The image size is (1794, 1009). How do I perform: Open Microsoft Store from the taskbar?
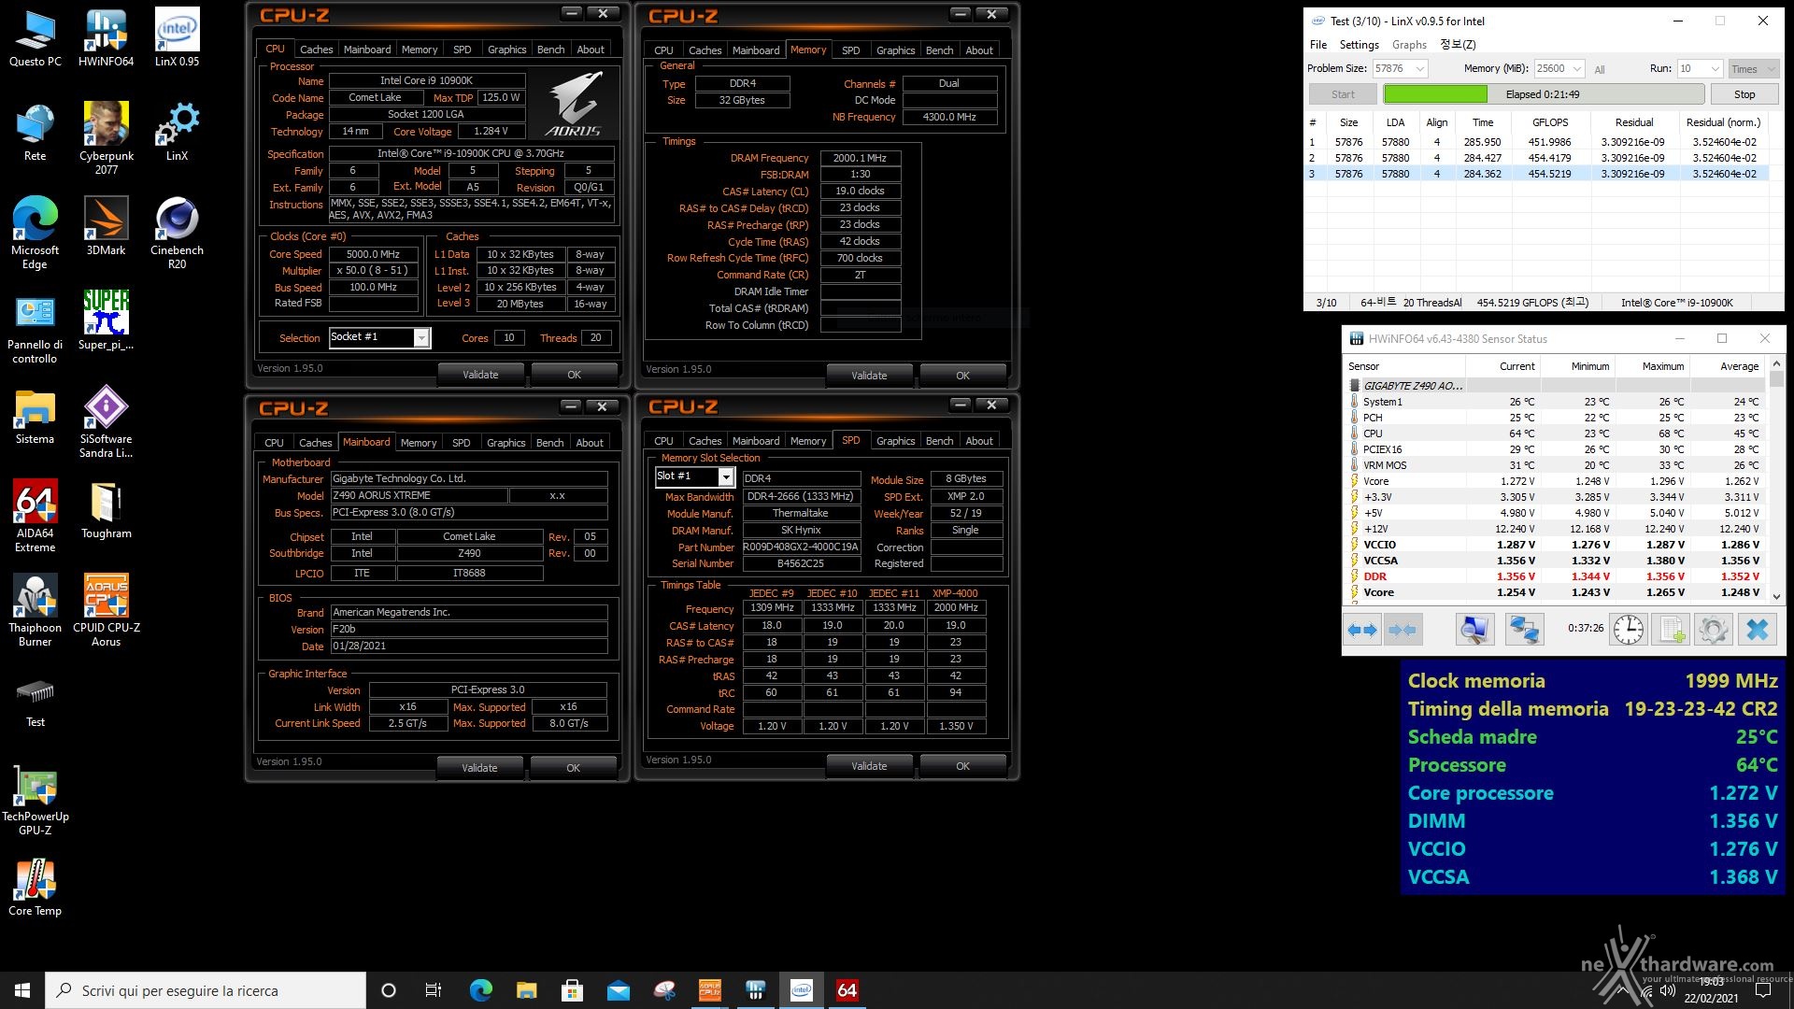click(x=572, y=990)
